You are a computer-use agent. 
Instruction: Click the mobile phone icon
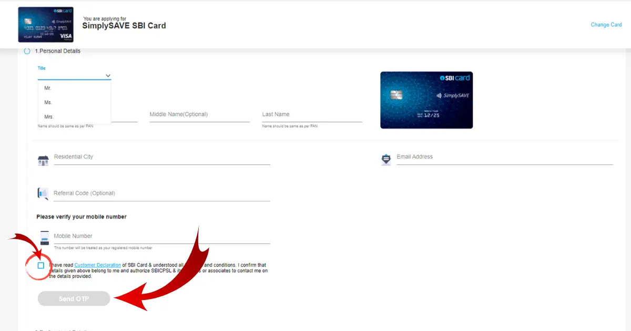tap(44, 237)
